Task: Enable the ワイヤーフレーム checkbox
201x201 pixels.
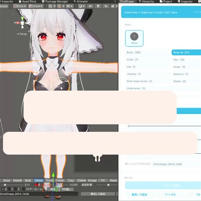Action: (x=24, y=189)
